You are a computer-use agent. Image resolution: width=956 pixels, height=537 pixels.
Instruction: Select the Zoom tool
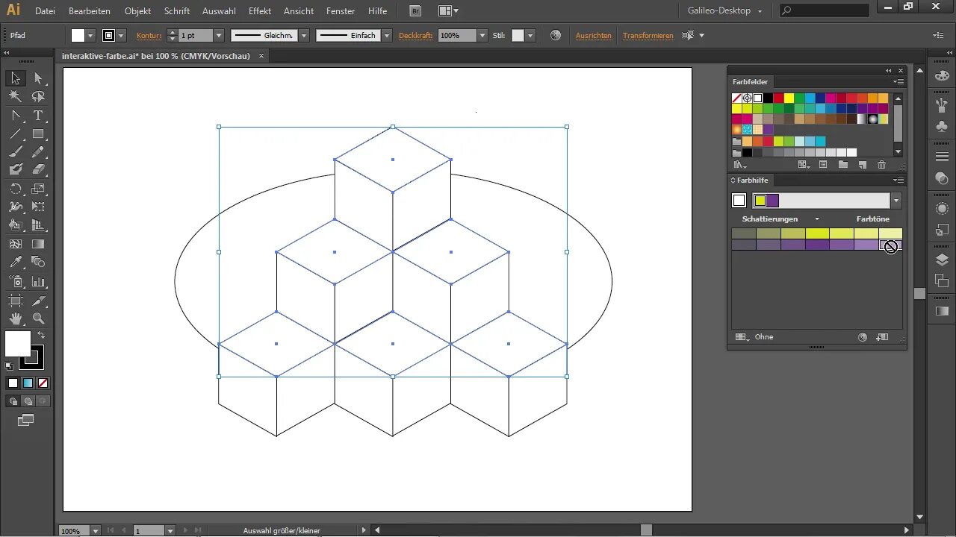(38, 319)
